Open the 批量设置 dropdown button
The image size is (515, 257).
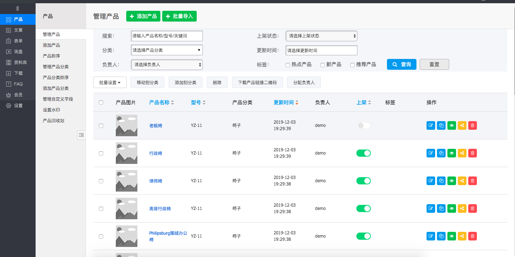110,83
